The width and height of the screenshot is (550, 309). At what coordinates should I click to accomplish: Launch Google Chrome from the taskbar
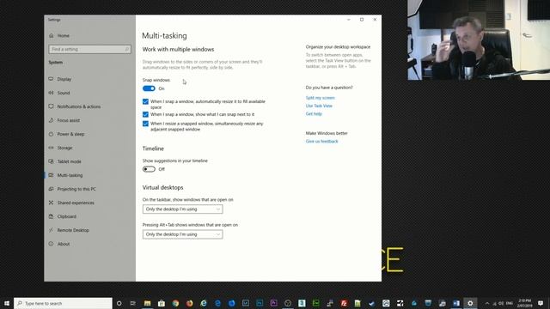tap(175, 303)
